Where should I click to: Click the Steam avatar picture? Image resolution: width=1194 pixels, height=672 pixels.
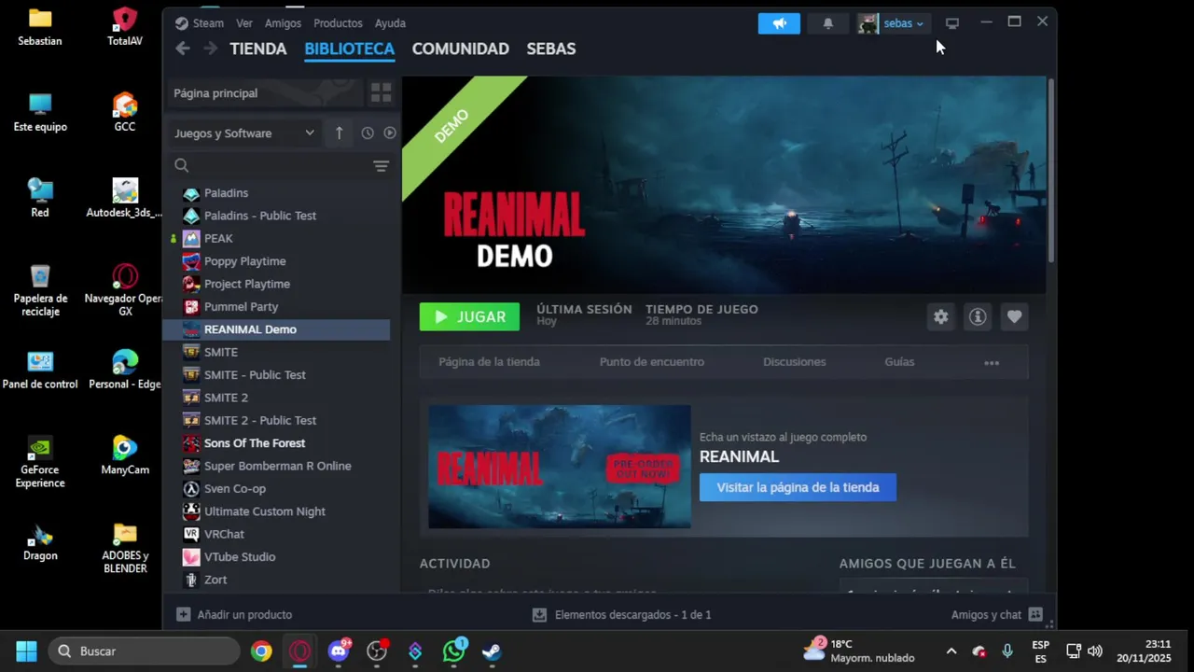pos(868,23)
